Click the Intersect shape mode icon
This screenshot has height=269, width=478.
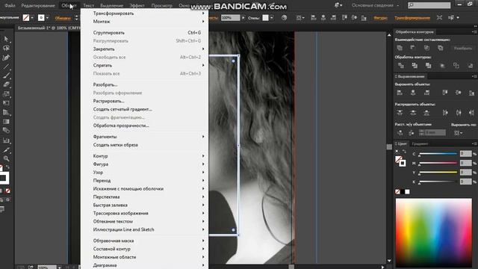426,48
